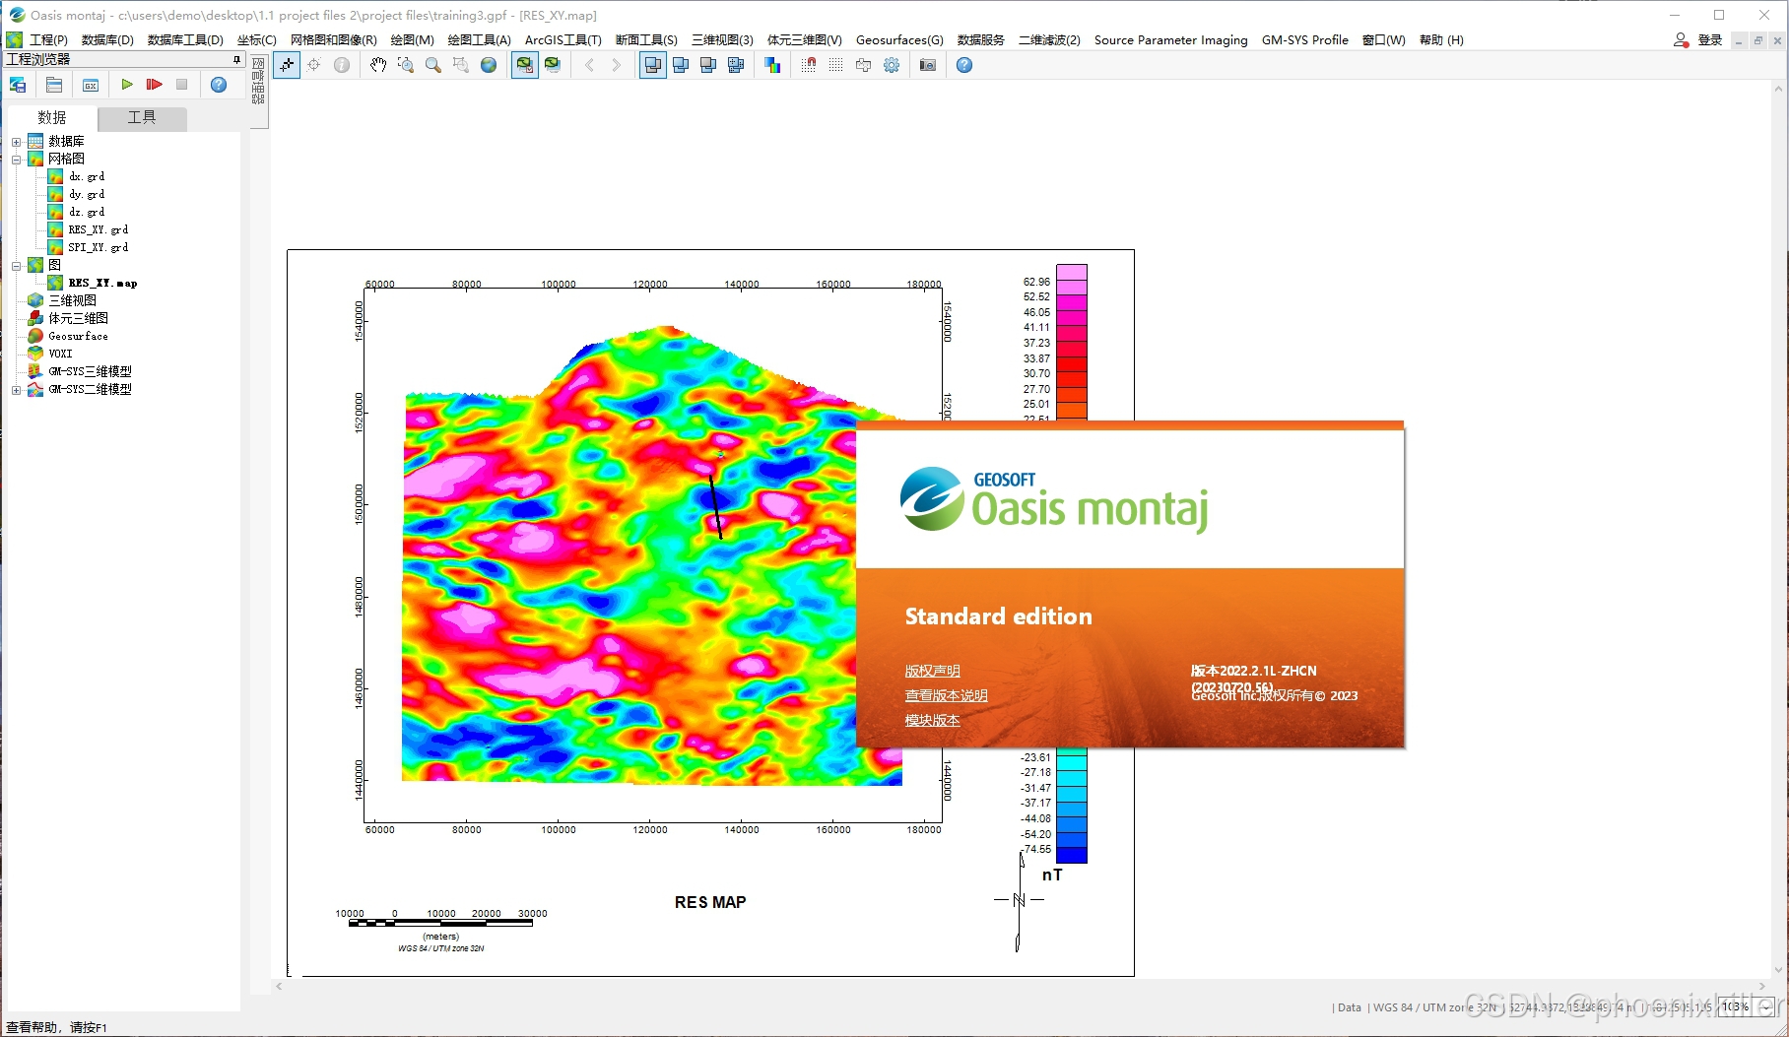Open the map display settings gear icon
The width and height of the screenshot is (1789, 1037).
[x=892, y=65]
